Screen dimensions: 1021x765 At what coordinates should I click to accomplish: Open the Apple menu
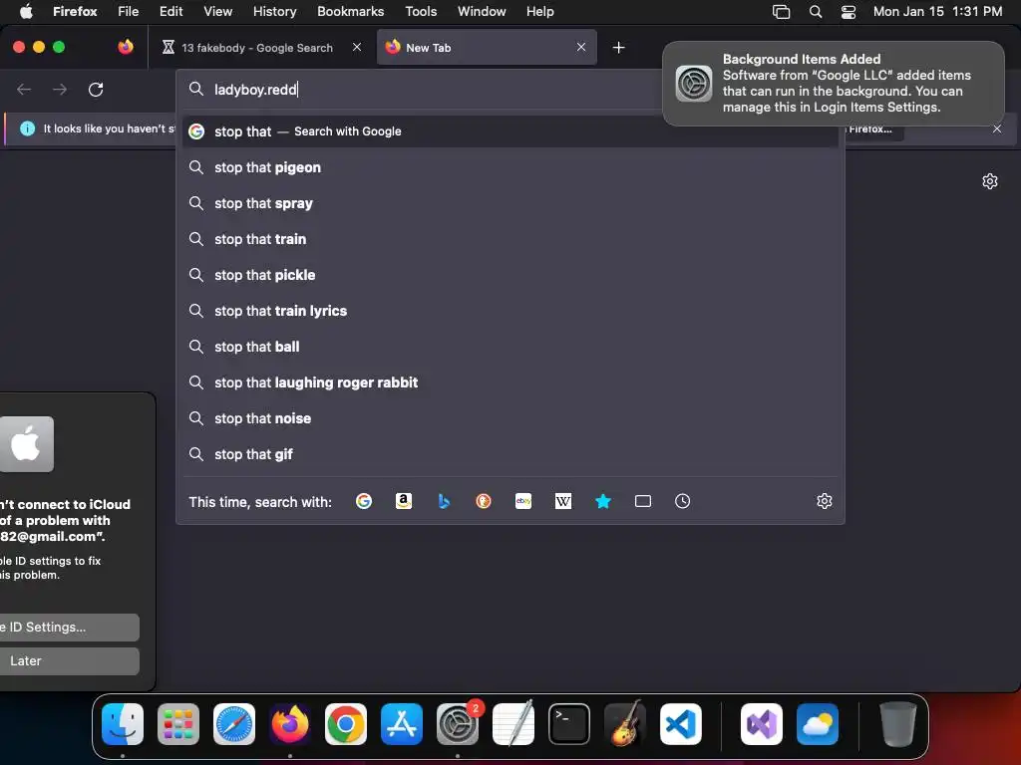click(x=26, y=11)
